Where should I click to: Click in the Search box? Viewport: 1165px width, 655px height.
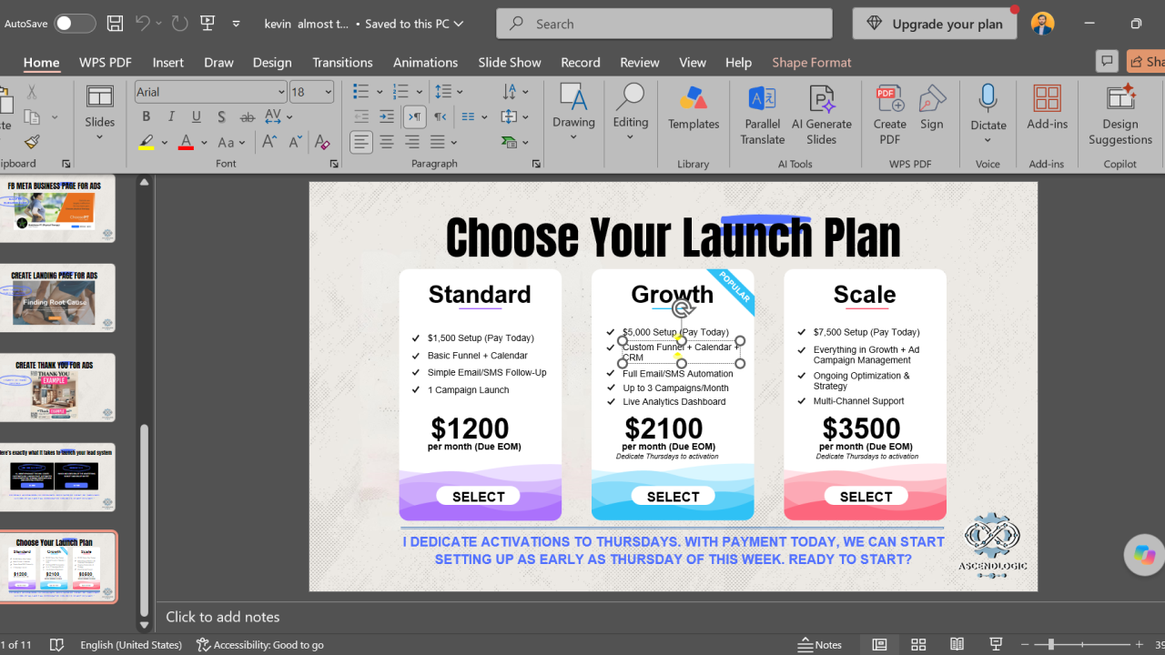point(664,24)
